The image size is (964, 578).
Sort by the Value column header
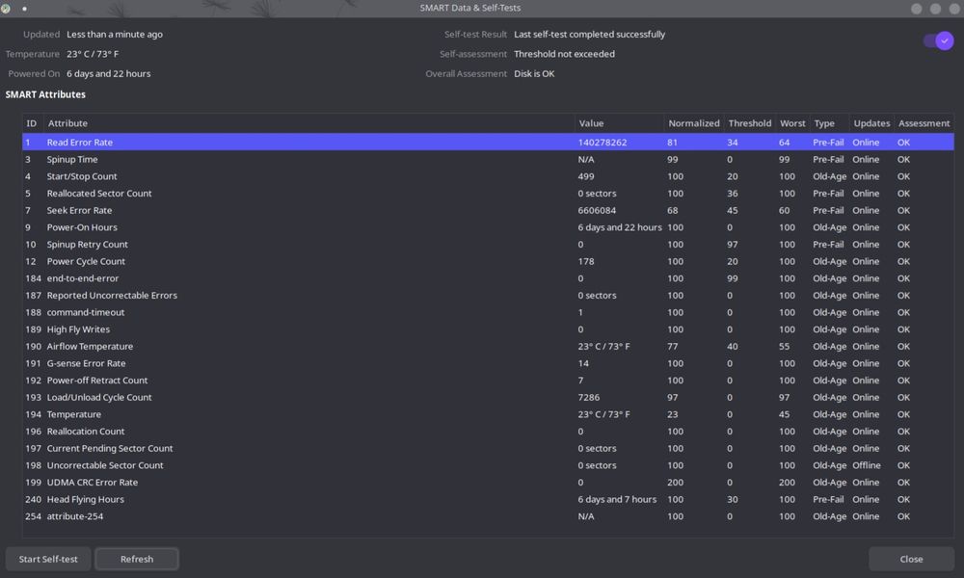pos(619,123)
